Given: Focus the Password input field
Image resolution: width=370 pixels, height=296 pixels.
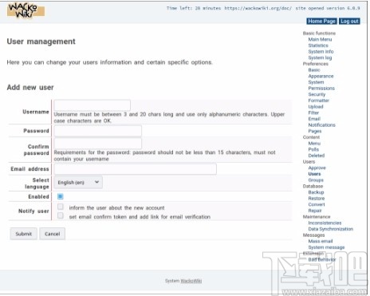Looking at the screenshot, I should 98,131.
